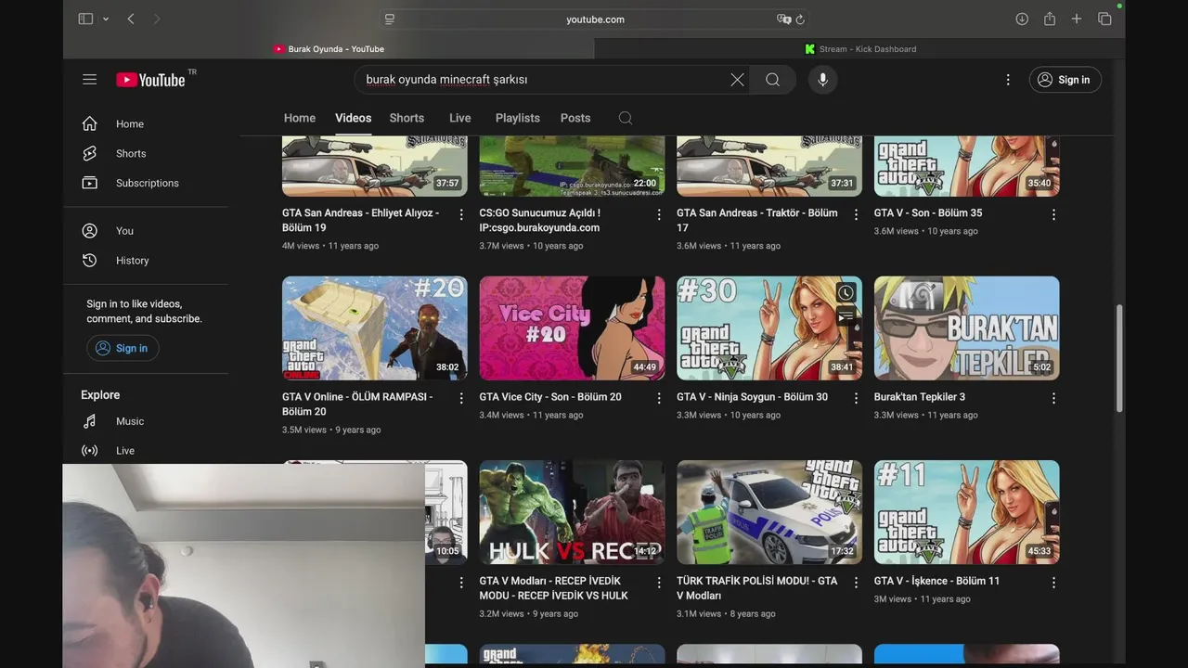Viewport: 1188px width, 668px height.
Task: Reload the page with the refresh icon
Action: click(x=800, y=19)
